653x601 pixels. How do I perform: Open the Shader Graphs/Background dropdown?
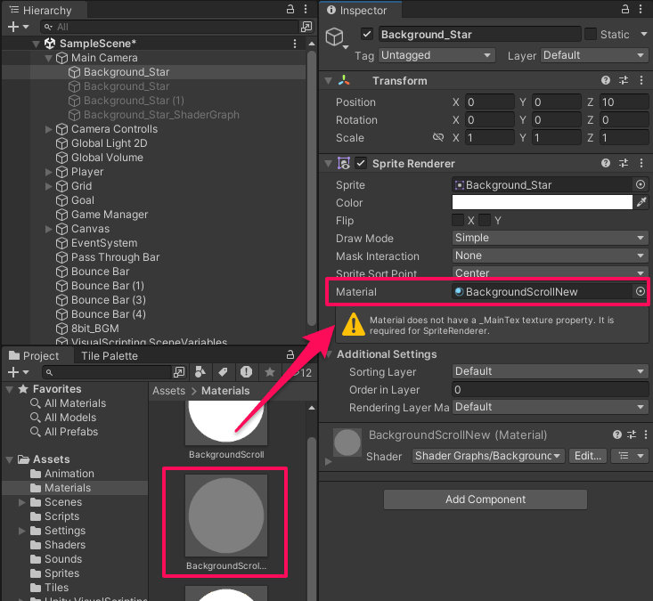[488, 456]
